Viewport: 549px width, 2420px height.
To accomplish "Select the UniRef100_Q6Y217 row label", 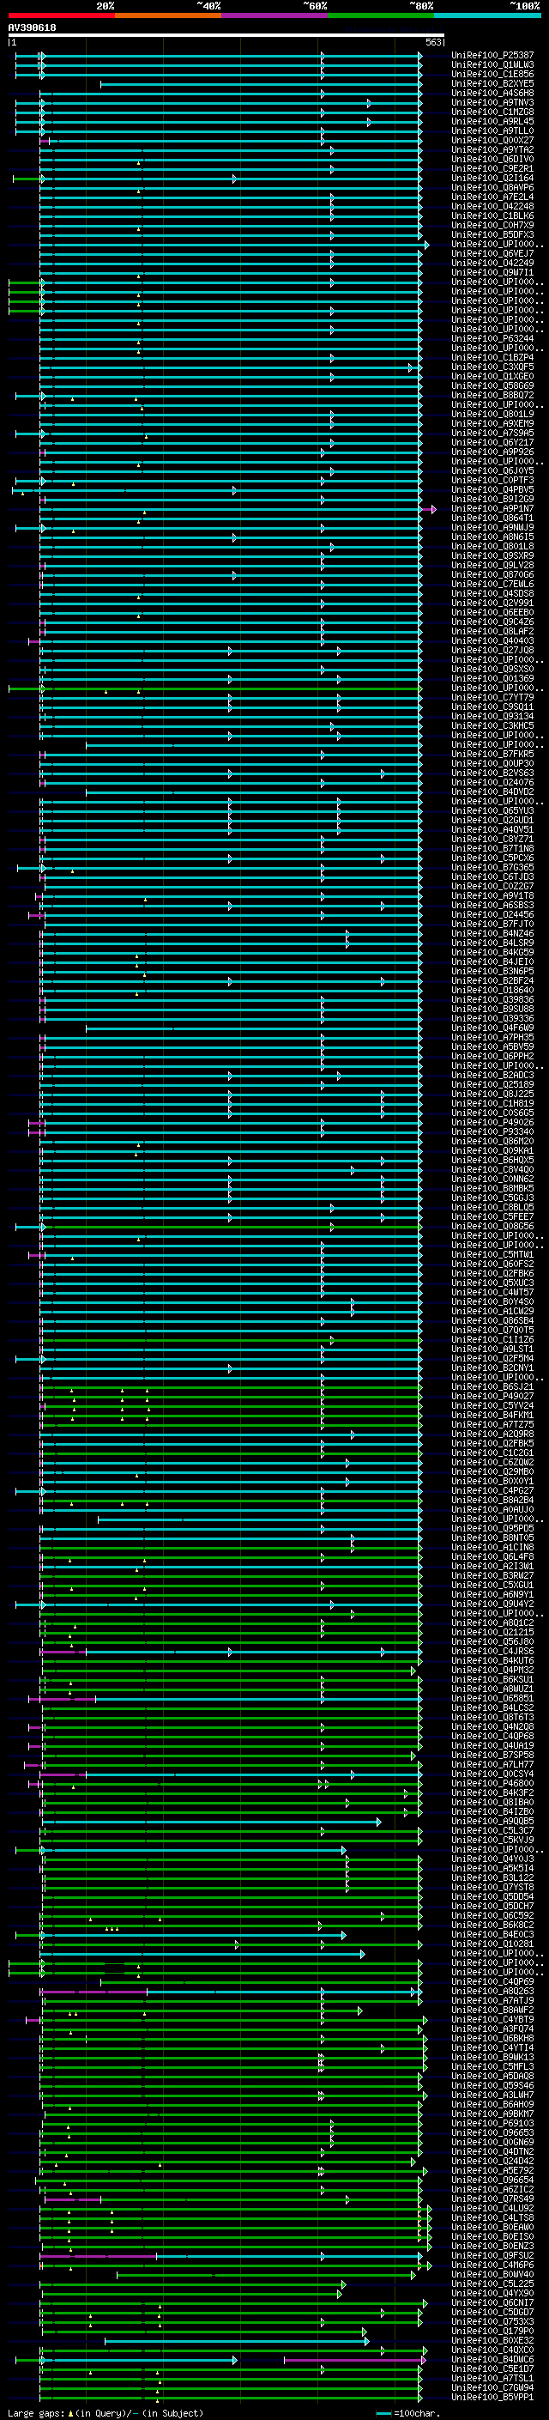I will pyautogui.click(x=492, y=442).
